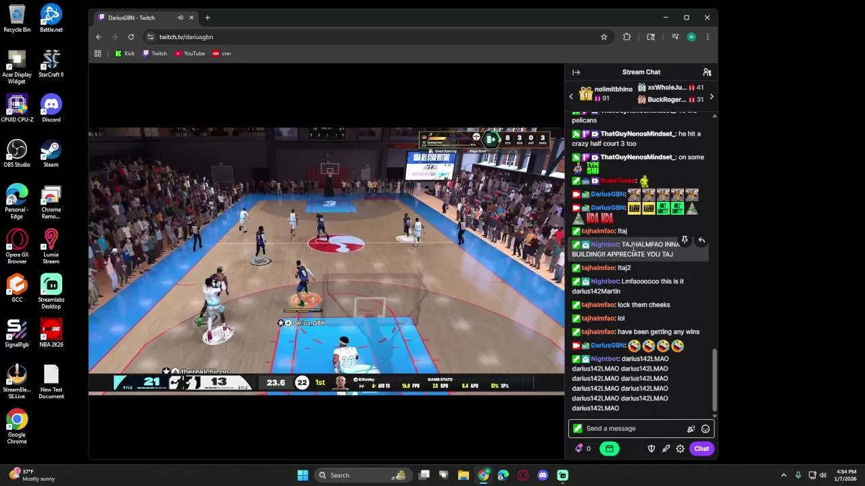Open Discord from the taskbar
865x486 pixels.
pos(543,475)
